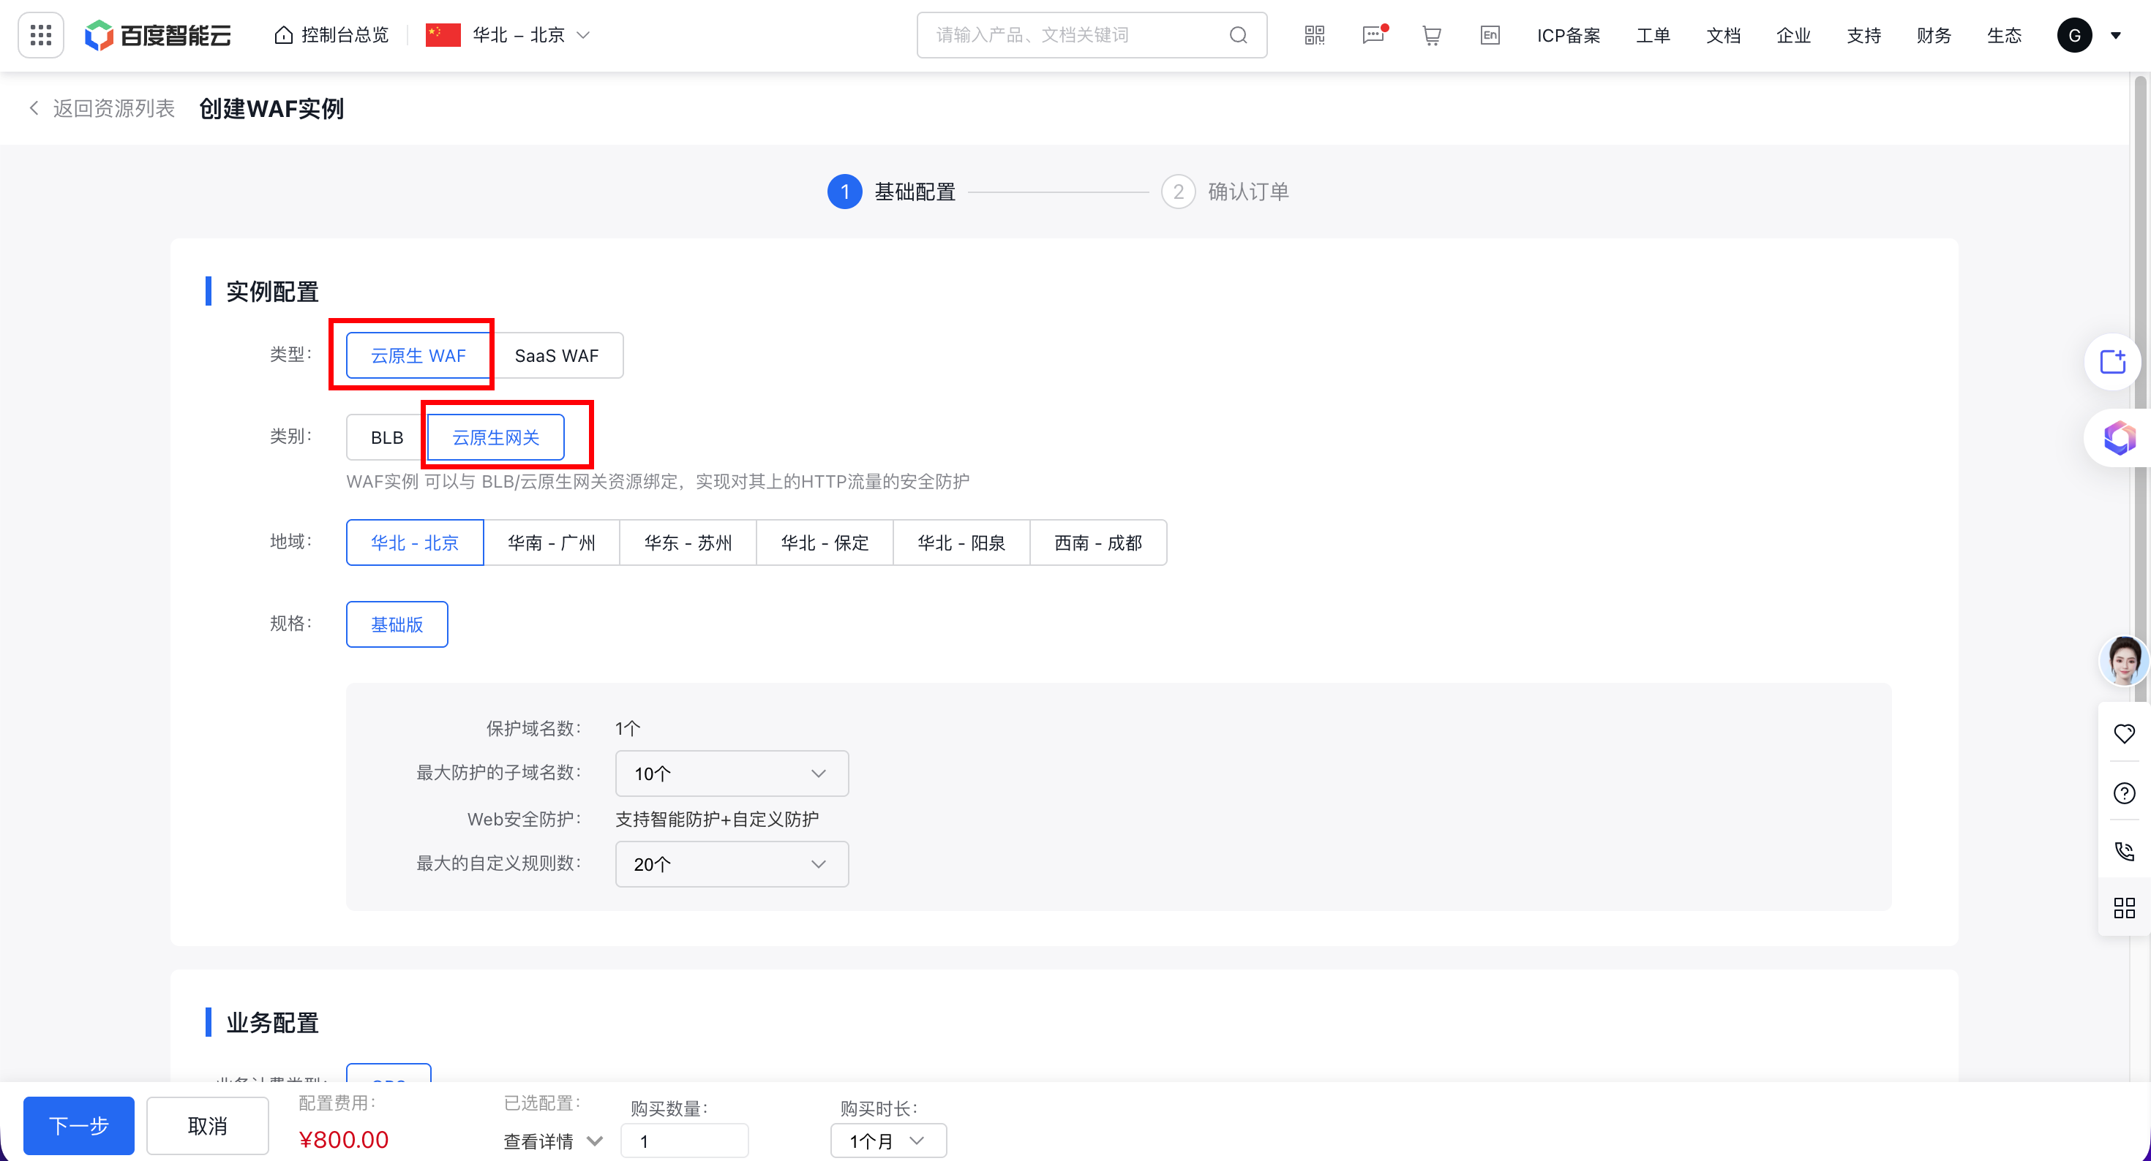
Task: Click the 下一步 button
Action: click(78, 1125)
